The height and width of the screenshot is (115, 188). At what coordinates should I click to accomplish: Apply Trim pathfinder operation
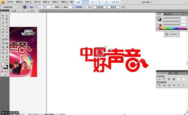[164, 85]
